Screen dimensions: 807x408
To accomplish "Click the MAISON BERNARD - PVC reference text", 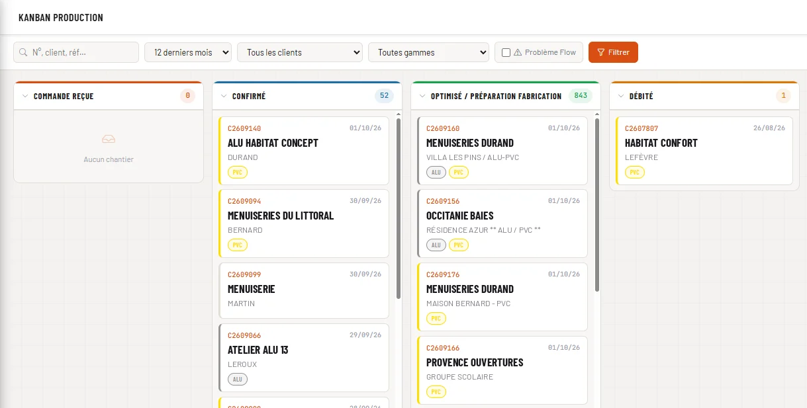I will [469, 304].
